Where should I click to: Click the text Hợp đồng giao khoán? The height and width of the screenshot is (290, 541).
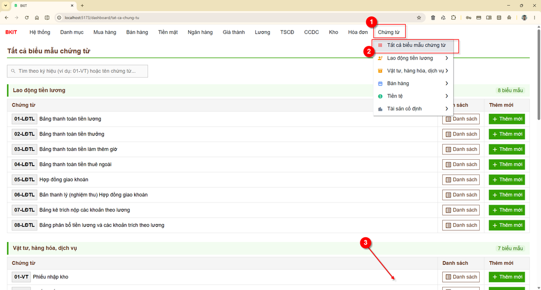[x=63, y=179]
